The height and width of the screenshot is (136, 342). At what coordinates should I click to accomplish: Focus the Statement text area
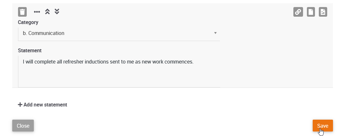tap(119, 72)
